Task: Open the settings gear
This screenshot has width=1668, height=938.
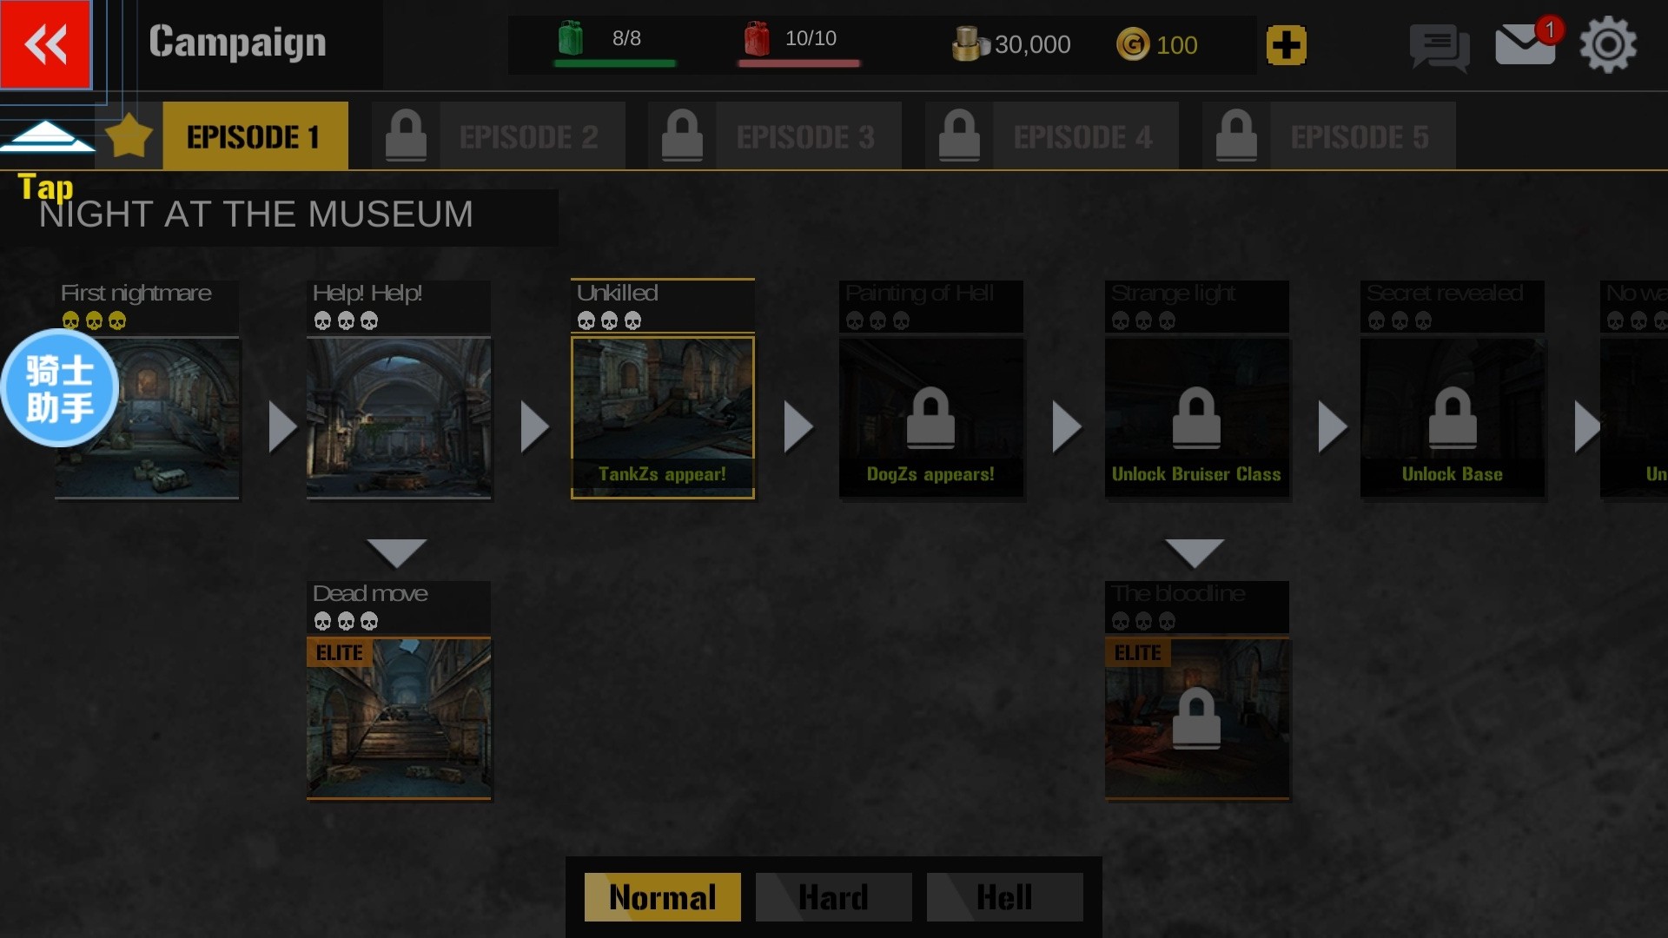Action: (1608, 44)
